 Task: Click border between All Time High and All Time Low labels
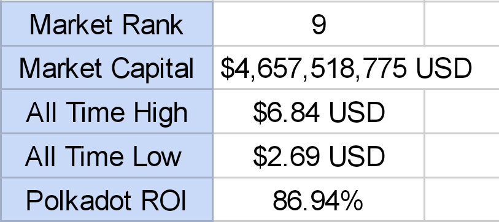point(107,134)
